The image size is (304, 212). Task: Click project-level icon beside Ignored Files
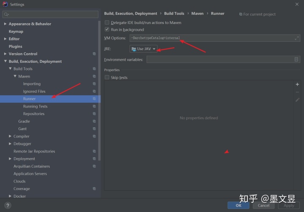94,91
